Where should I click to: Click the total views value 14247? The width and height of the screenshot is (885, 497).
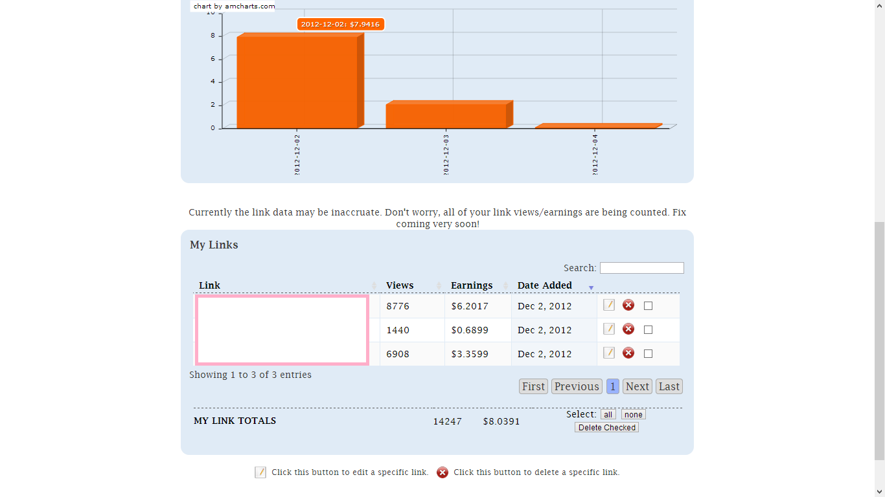448,421
